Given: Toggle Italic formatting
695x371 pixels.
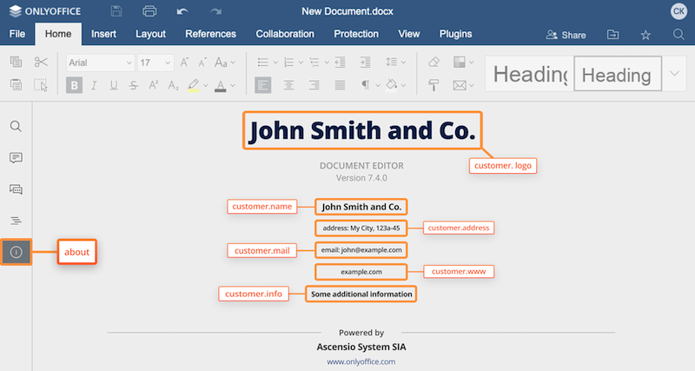Looking at the screenshot, I should click(95, 85).
